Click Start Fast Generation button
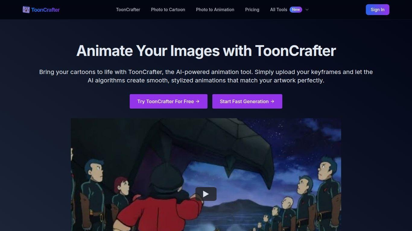 [244, 101]
